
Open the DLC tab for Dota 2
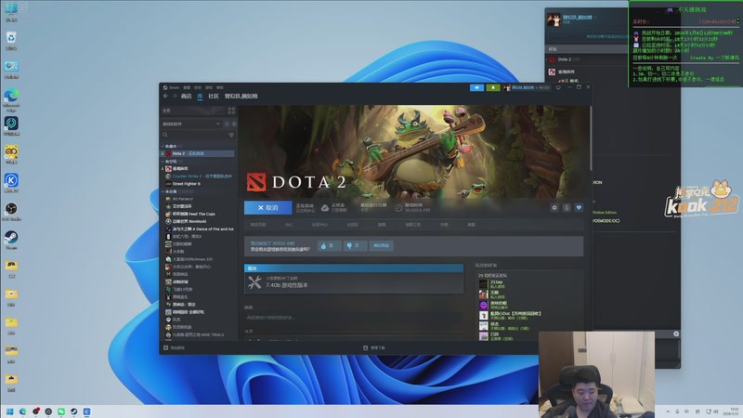pyautogui.click(x=289, y=225)
